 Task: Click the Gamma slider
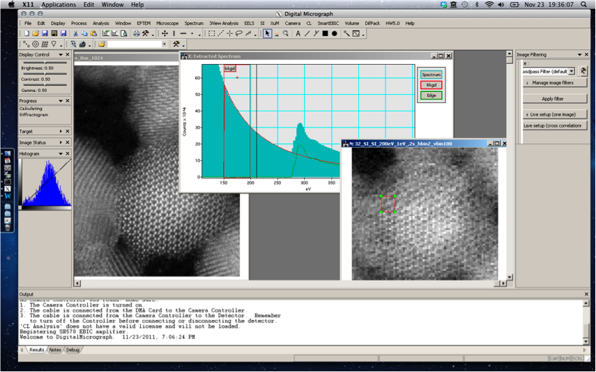tap(45, 85)
